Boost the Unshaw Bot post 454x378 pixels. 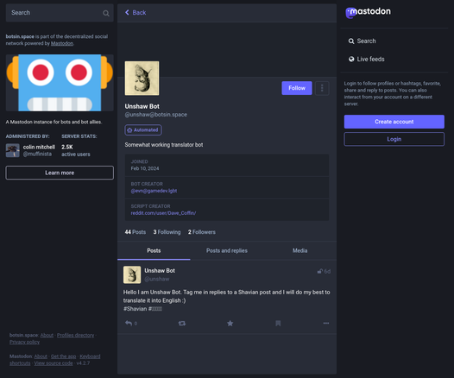pos(182,323)
